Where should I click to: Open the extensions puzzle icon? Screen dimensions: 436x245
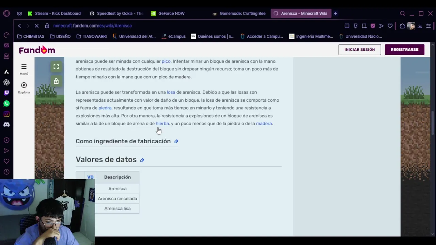(403, 26)
